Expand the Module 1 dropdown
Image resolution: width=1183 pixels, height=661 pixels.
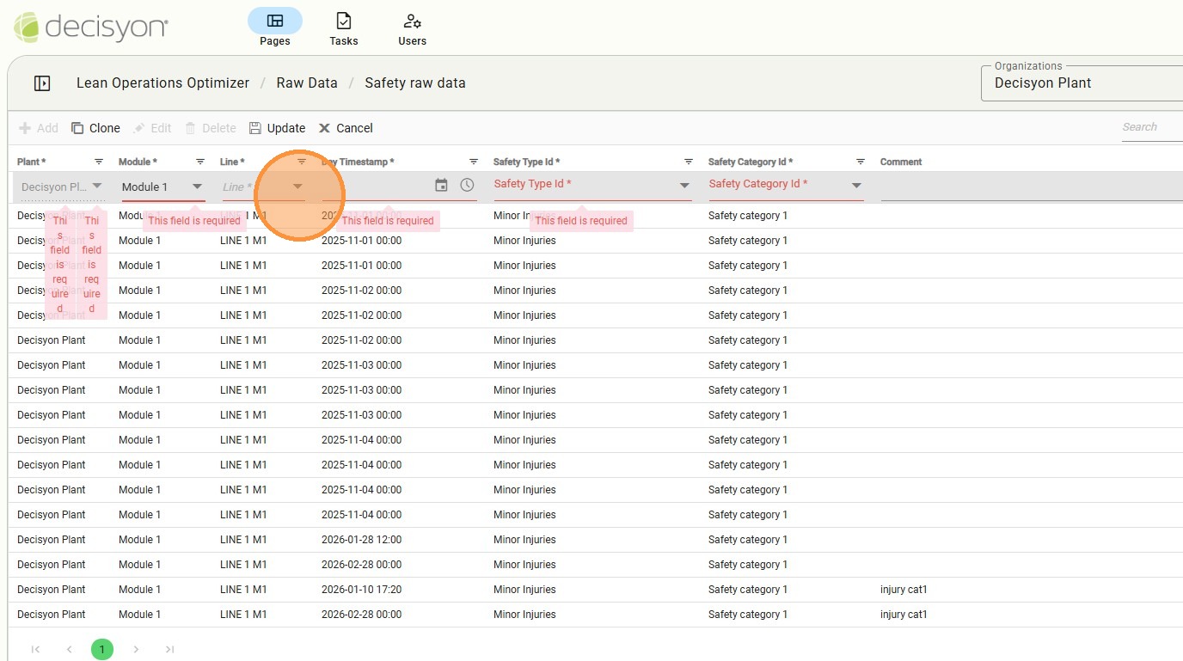click(197, 187)
